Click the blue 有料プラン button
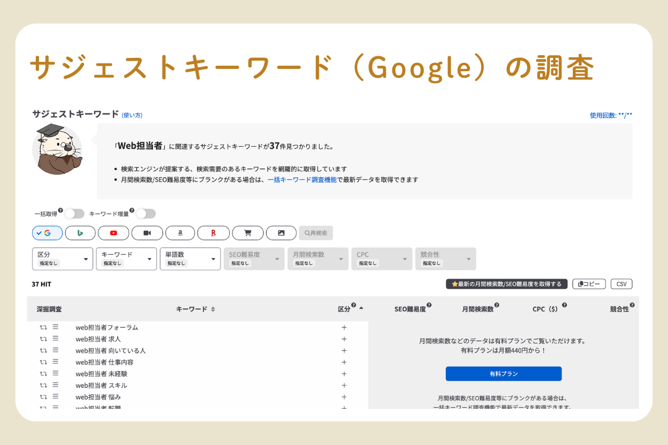 point(503,374)
